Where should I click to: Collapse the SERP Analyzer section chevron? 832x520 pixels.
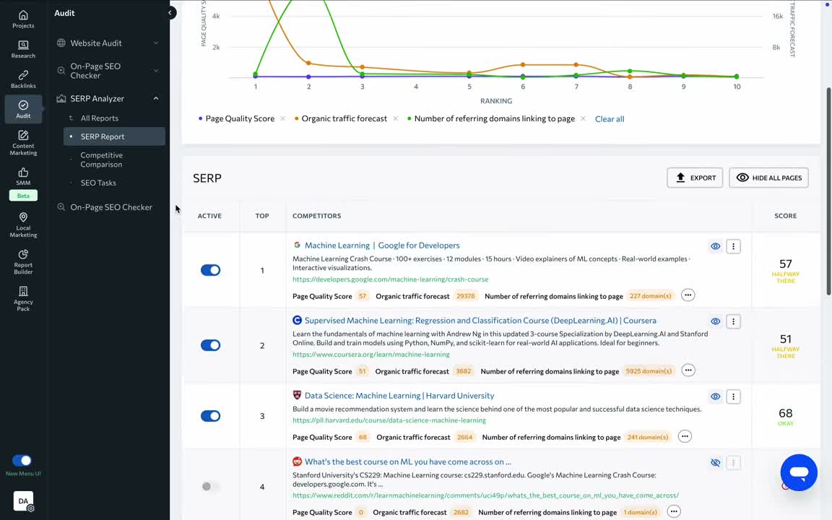156,98
